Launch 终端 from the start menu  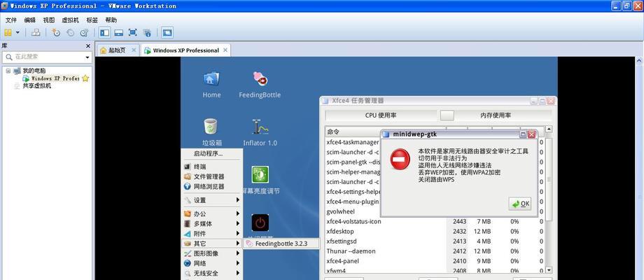(212, 167)
